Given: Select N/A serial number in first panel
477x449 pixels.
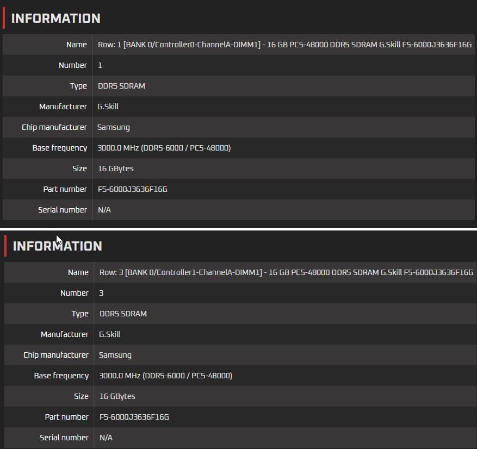Looking at the screenshot, I should [104, 210].
